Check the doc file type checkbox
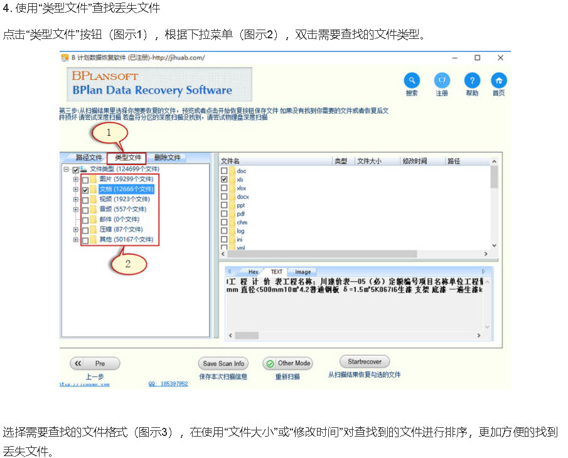This screenshot has width=568, height=458. (x=224, y=171)
